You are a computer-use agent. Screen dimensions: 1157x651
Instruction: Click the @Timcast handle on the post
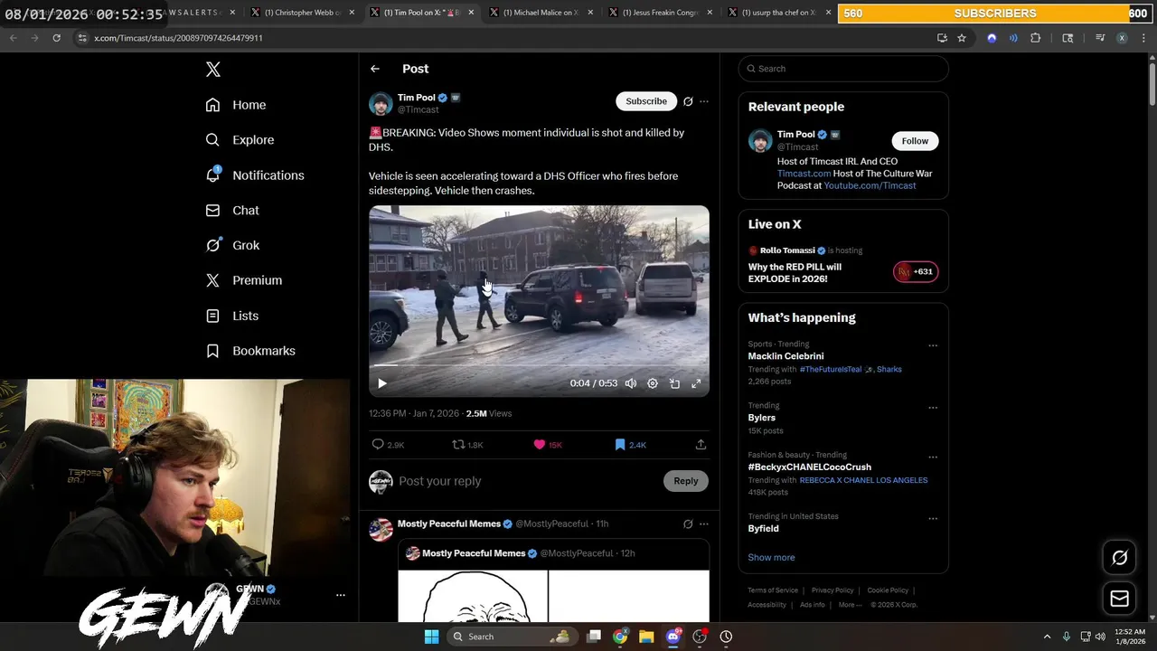pos(419,110)
